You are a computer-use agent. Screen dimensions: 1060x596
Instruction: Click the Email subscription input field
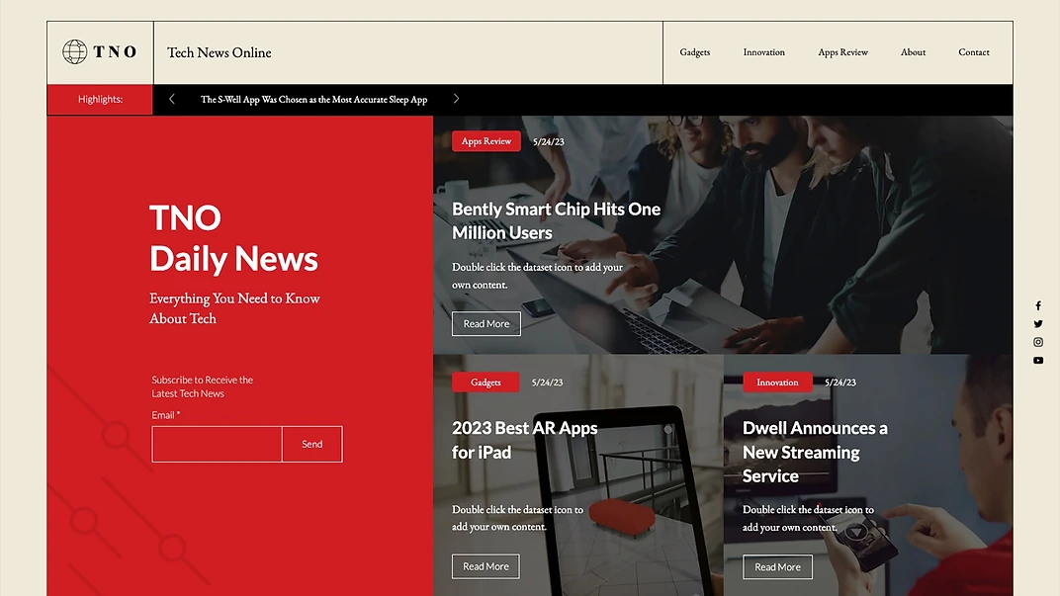click(217, 444)
